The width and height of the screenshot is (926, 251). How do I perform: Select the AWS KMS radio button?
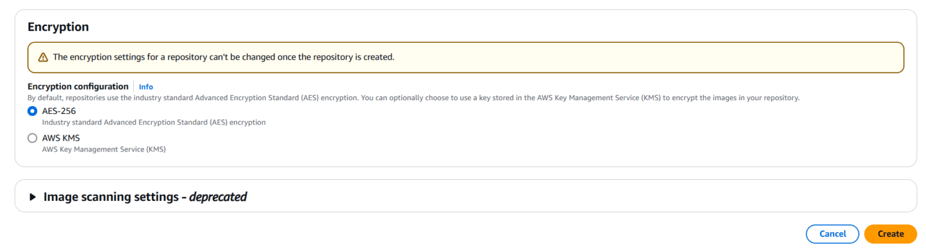point(33,138)
